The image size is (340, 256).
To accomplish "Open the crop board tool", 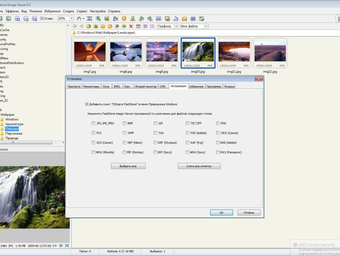I will (x=107, y=19).
